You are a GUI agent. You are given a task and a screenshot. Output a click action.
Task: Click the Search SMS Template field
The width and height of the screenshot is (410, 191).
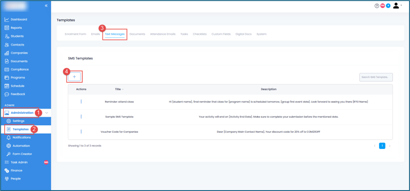(x=376, y=77)
